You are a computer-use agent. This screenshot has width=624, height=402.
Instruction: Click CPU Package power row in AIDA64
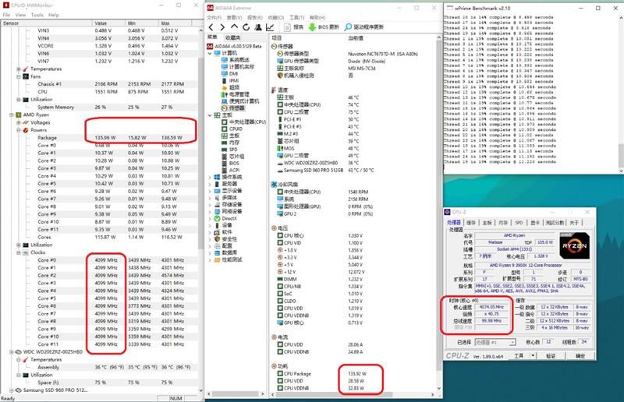coord(353,374)
